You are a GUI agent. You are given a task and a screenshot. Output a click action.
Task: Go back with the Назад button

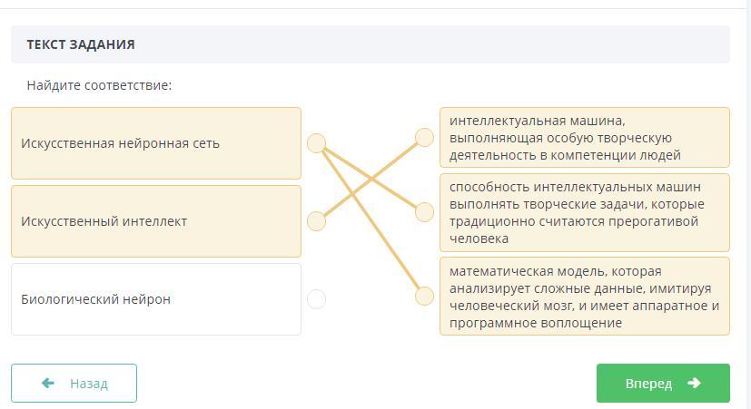(x=74, y=384)
